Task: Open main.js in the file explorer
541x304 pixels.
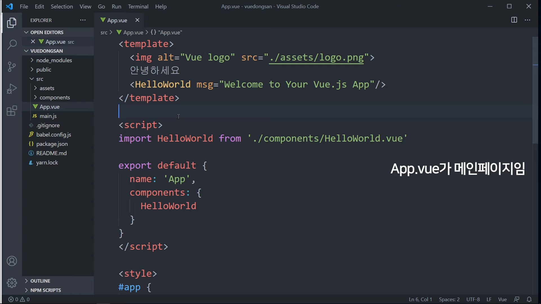Action: pos(48,116)
